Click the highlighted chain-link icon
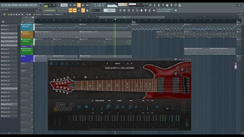Viewport: 244px width, 137px height. tap(83, 10)
